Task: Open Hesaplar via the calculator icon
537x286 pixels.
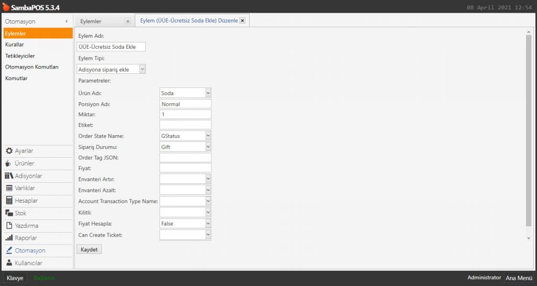Action: [x=9, y=201]
